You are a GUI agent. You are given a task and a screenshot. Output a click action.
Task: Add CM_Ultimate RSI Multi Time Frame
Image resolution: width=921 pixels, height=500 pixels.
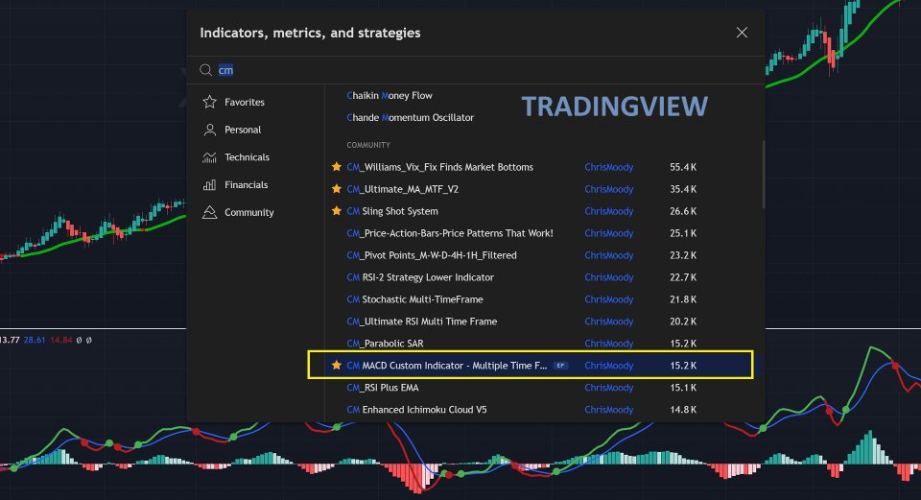click(422, 321)
